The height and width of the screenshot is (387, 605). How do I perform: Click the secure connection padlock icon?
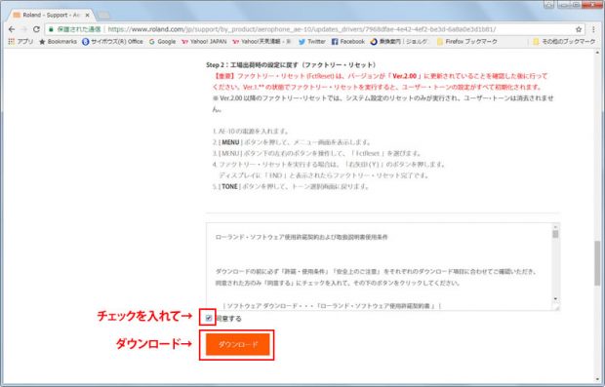[51, 29]
